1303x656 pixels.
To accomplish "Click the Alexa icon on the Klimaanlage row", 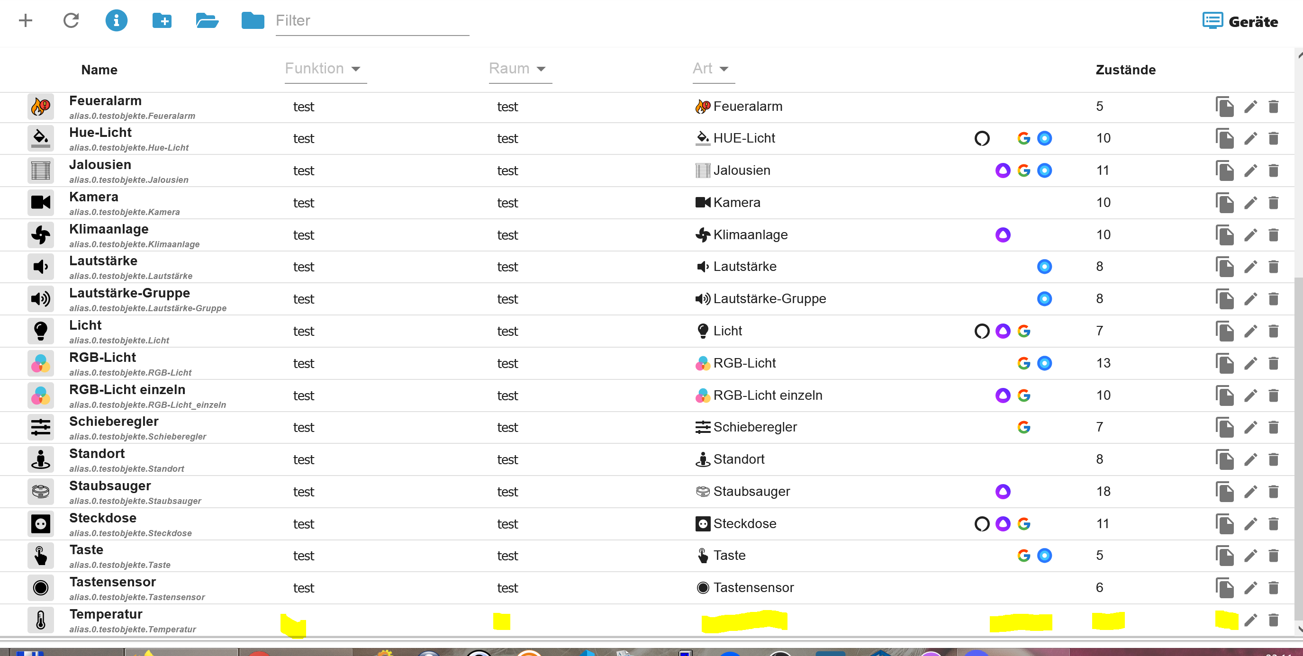I will tap(1003, 234).
